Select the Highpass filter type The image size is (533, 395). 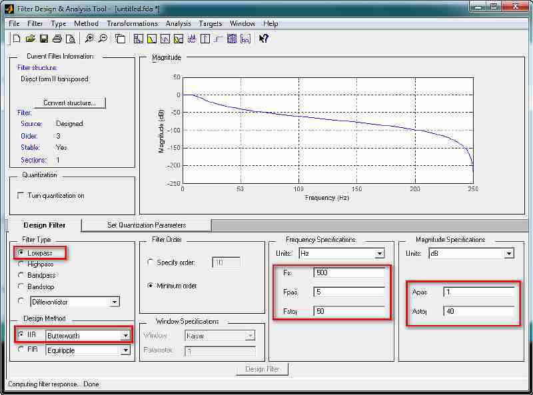[21, 264]
